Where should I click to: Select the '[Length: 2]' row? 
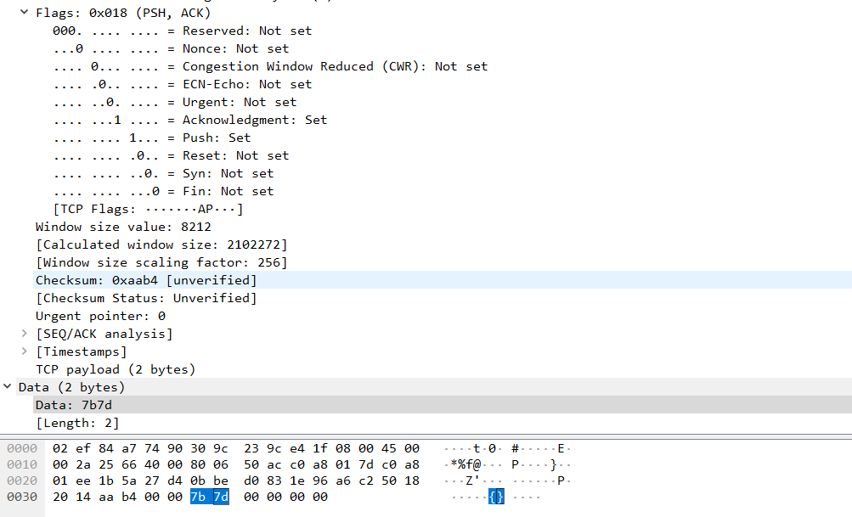coord(77,423)
